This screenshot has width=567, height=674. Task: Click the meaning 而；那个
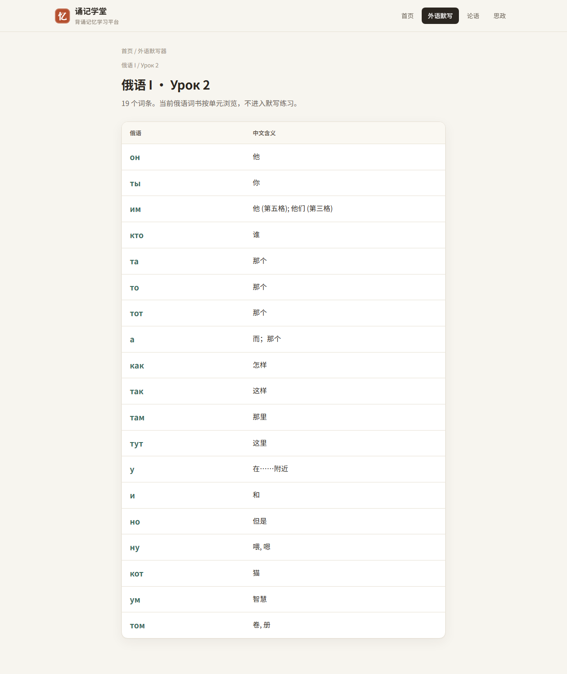point(267,339)
